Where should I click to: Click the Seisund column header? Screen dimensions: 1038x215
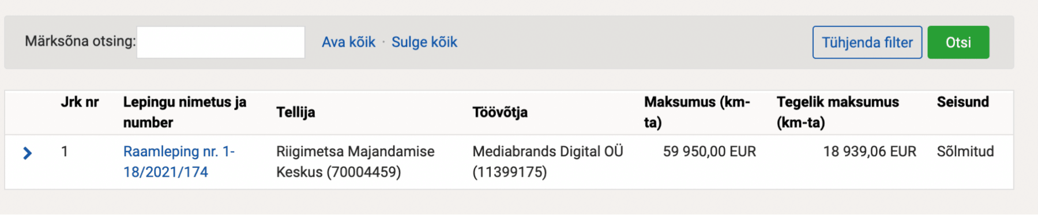(x=962, y=102)
